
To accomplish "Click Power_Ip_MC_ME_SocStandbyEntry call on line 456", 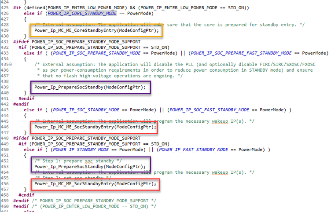I will coord(95,184).
